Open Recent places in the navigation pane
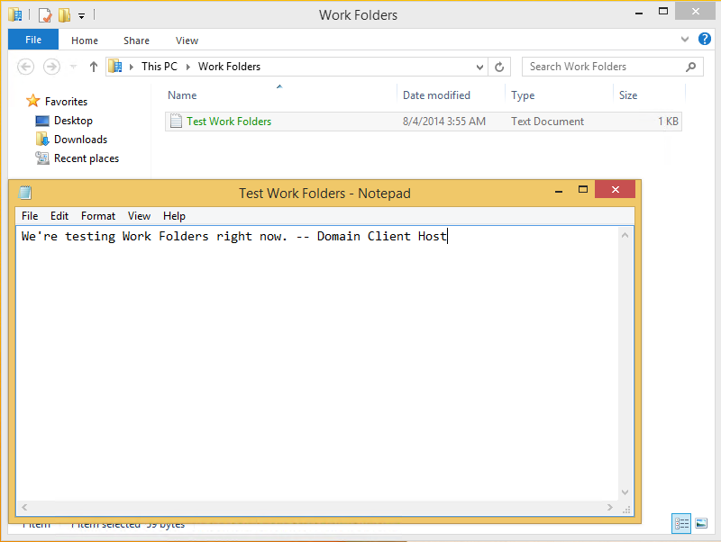Screen dimensions: 721x542 pos(87,158)
